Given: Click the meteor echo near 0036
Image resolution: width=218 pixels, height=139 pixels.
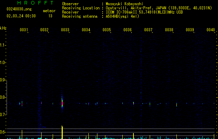Looking at the screenshot, I should pyautogui.click(x=133, y=103).
